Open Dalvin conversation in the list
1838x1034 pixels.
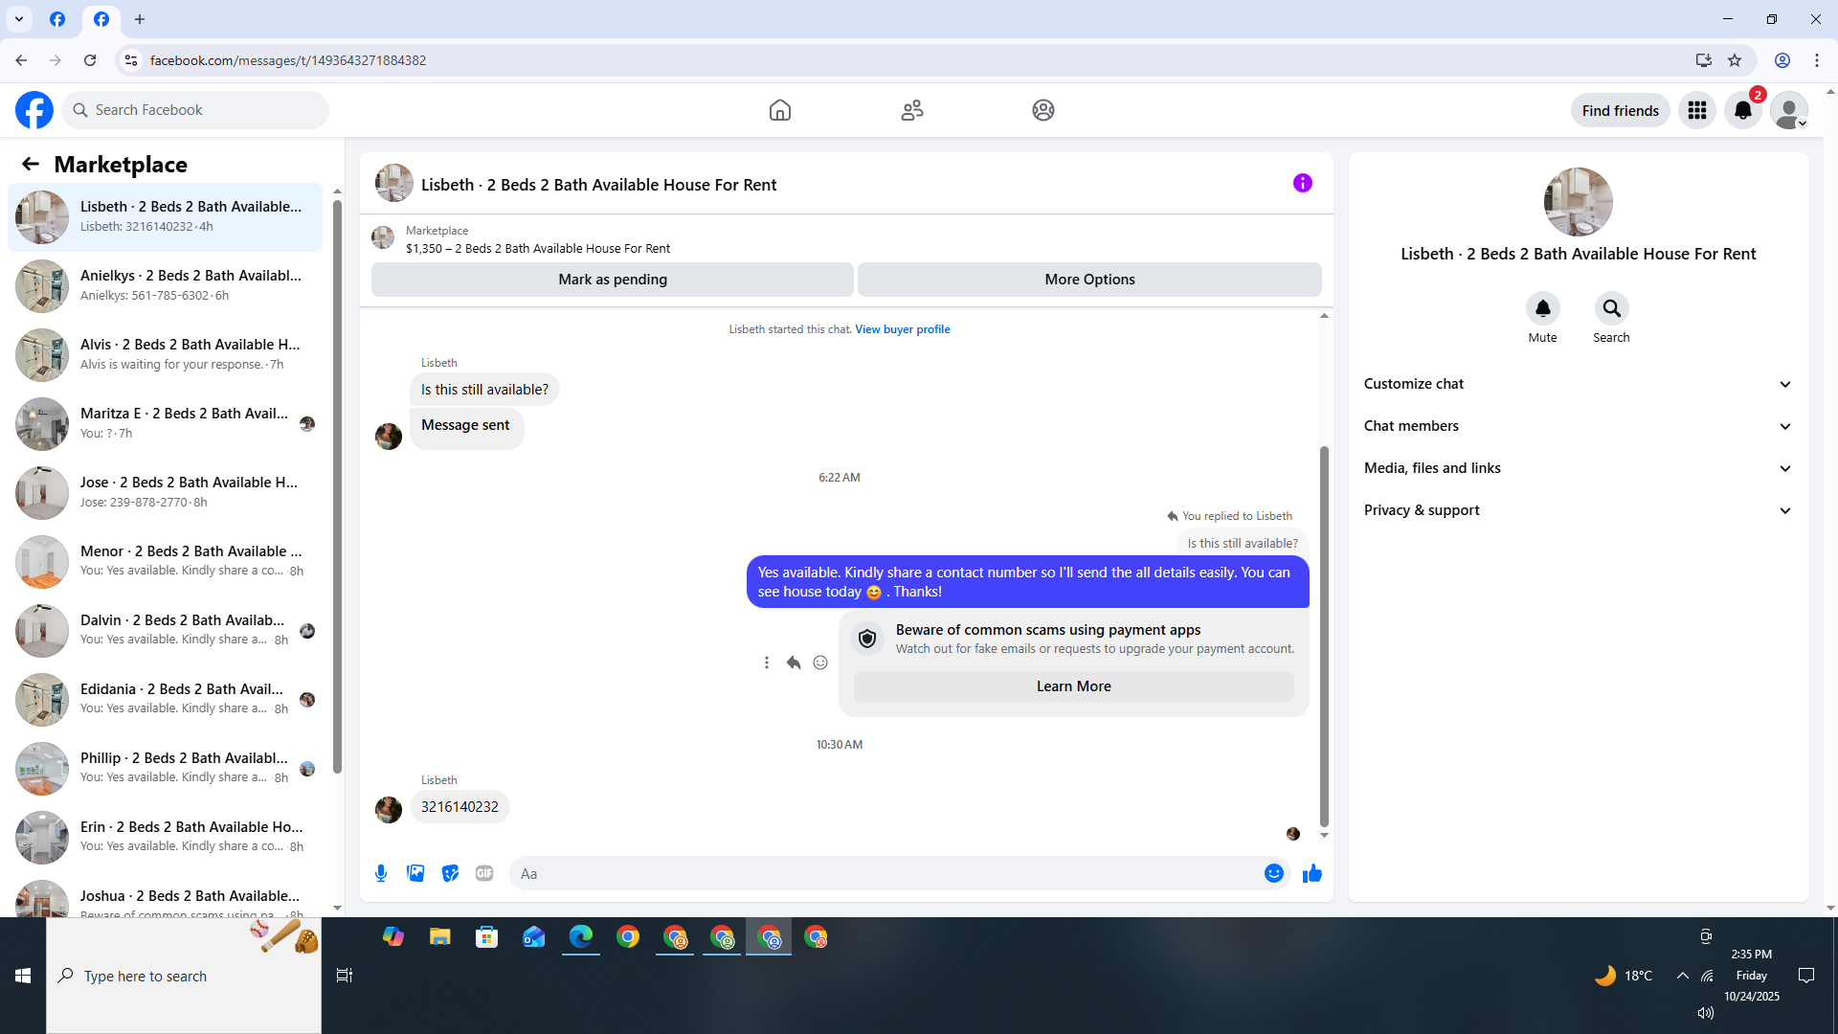coord(165,630)
